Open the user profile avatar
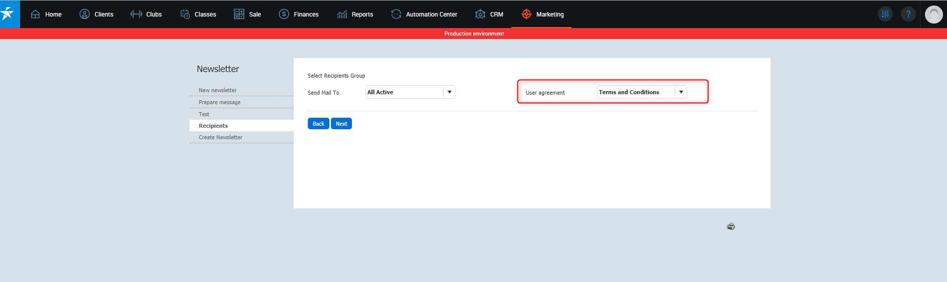 pyautogui.click(x=933, y=15)
